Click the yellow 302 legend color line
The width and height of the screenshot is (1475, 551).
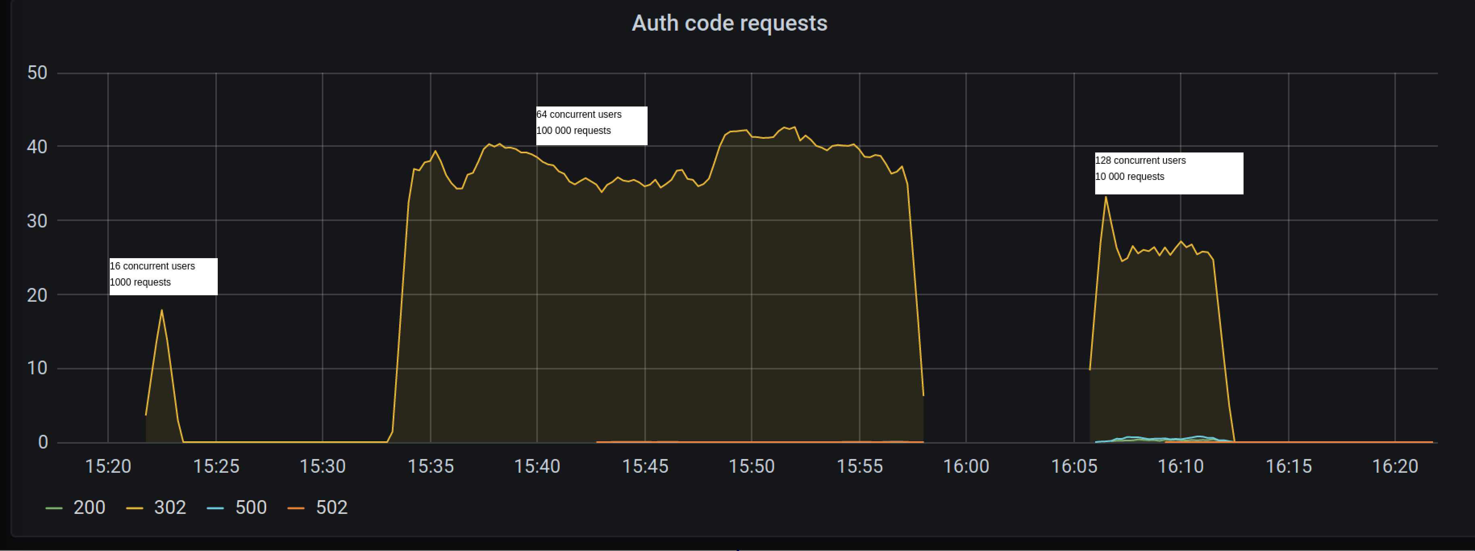pyautogui.click(x=135, y=508)
